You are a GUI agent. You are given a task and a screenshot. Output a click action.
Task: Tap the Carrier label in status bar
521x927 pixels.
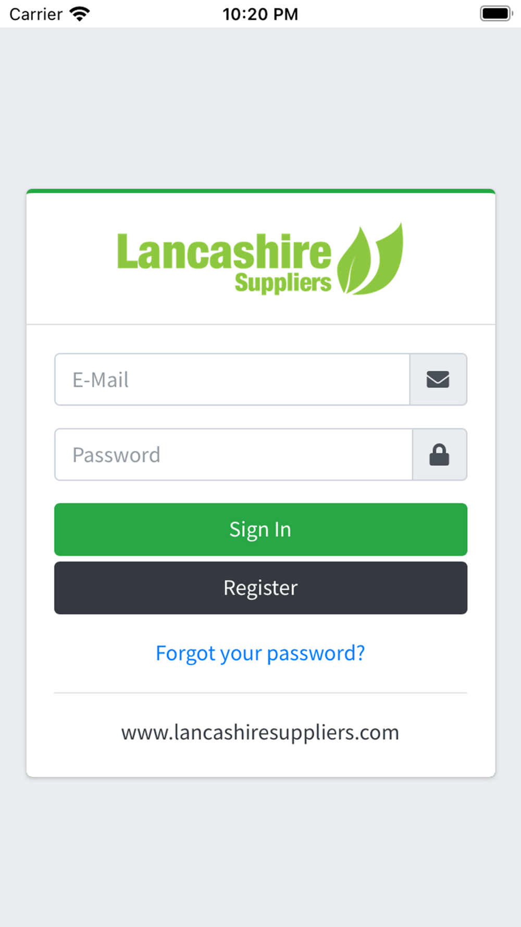click(x=36, y=14)
